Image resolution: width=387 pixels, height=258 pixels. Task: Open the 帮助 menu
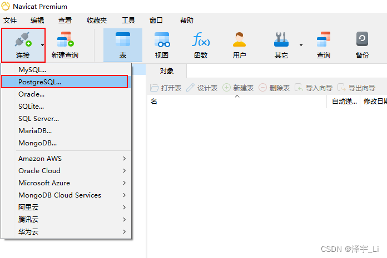tap(187, 20)
